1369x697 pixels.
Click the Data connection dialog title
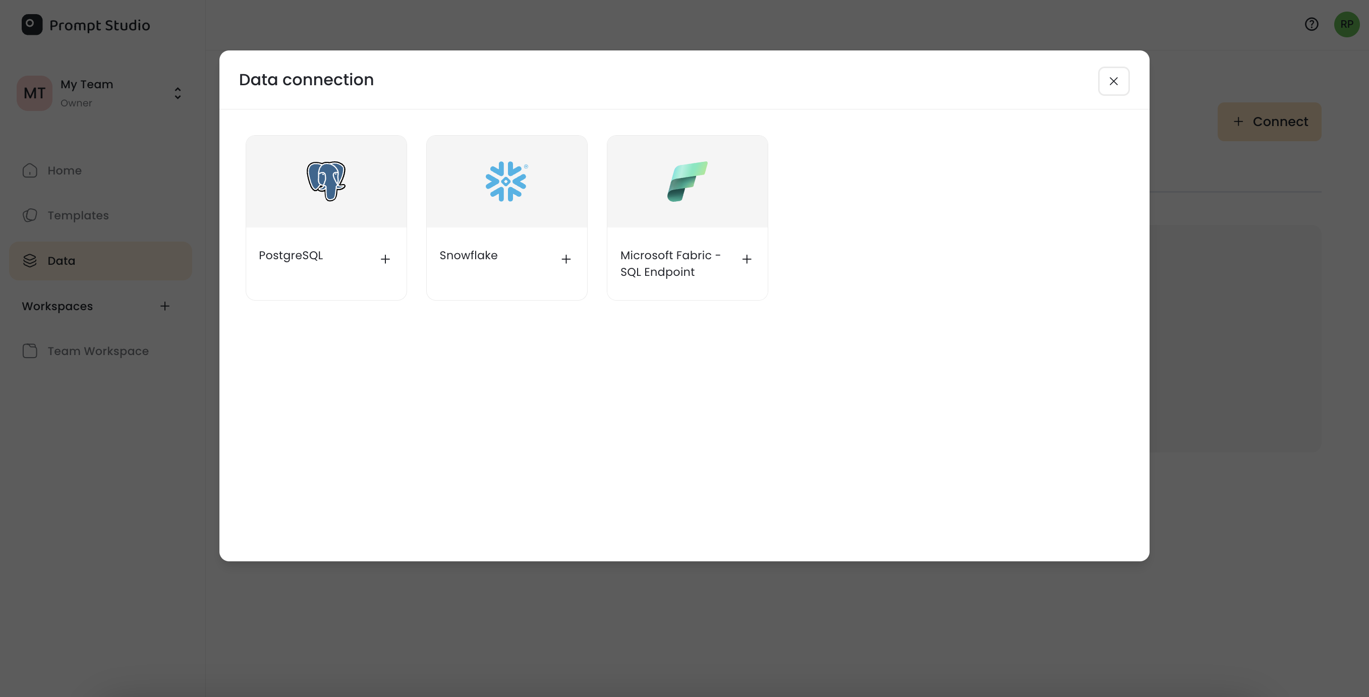pyautogui.click(x=306, y=80)
